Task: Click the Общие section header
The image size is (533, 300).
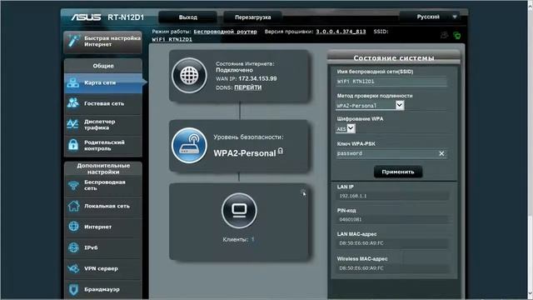Action: tap(103, 66)
